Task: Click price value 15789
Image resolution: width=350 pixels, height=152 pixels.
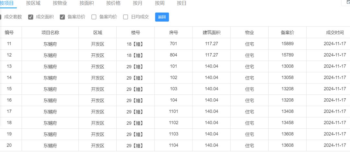Action: 287,55
